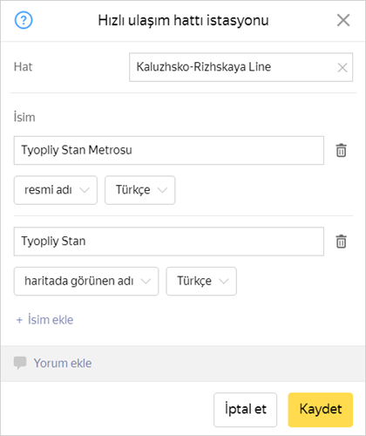Open the Yorum ekle link
Viewport: 366px width, 436px height.
click(x=63, y=364)
